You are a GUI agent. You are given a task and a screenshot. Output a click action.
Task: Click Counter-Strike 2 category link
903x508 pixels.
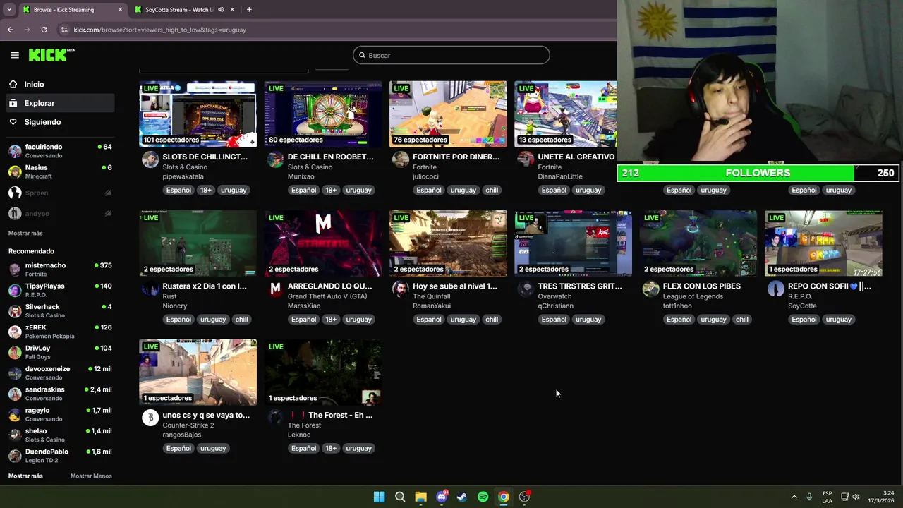(x=188, y=425)
